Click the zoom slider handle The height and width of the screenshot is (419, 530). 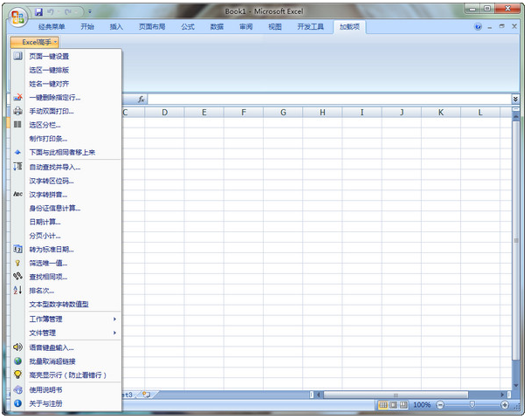(472, 404)
